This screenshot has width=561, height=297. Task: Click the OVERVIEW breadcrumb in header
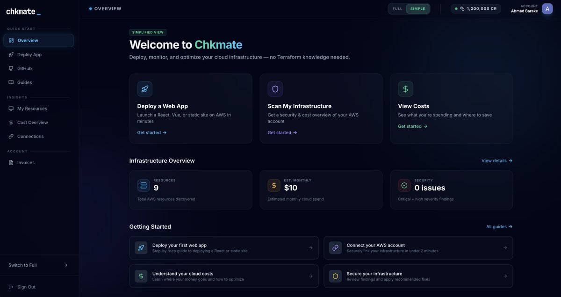point(108,8)
